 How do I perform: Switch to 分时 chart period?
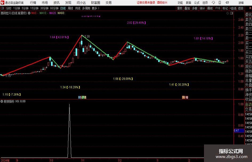[9, 8]
